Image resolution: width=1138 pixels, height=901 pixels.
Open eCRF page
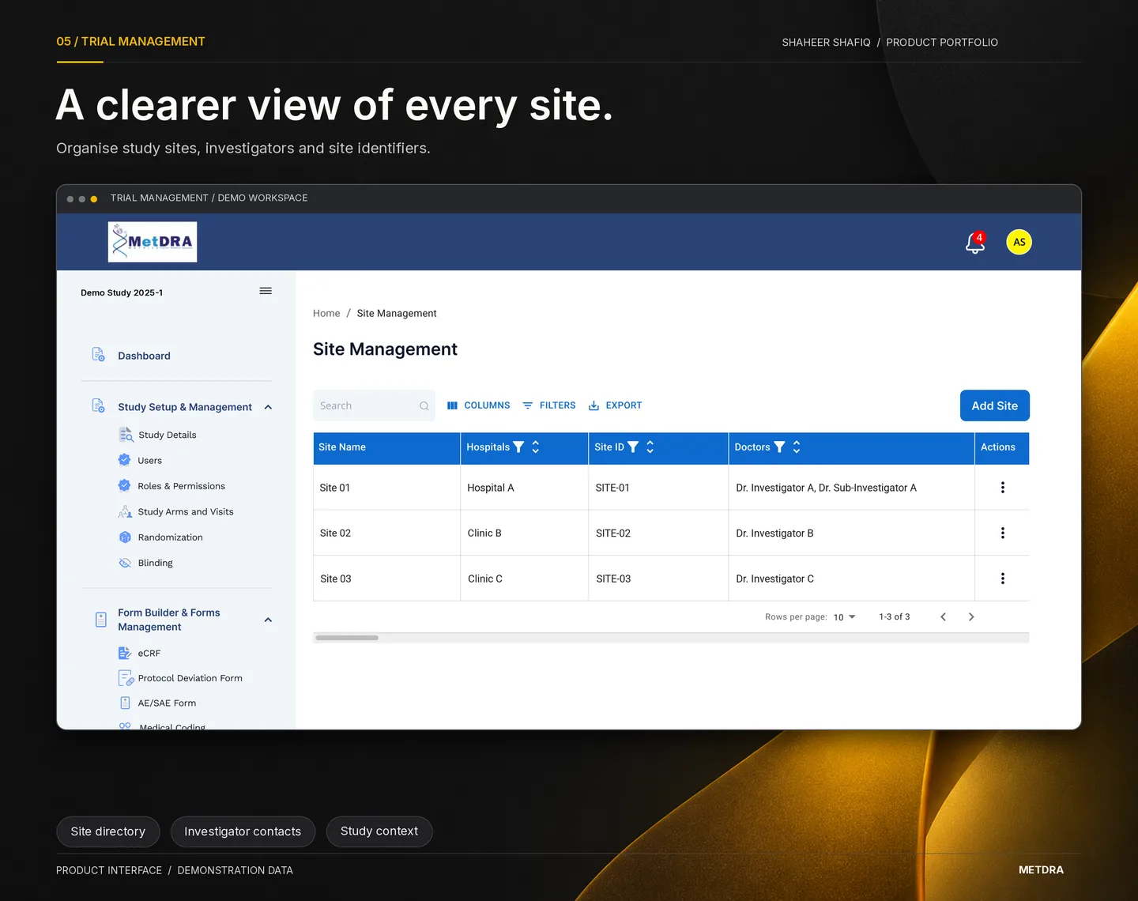[x=149, y=654]
